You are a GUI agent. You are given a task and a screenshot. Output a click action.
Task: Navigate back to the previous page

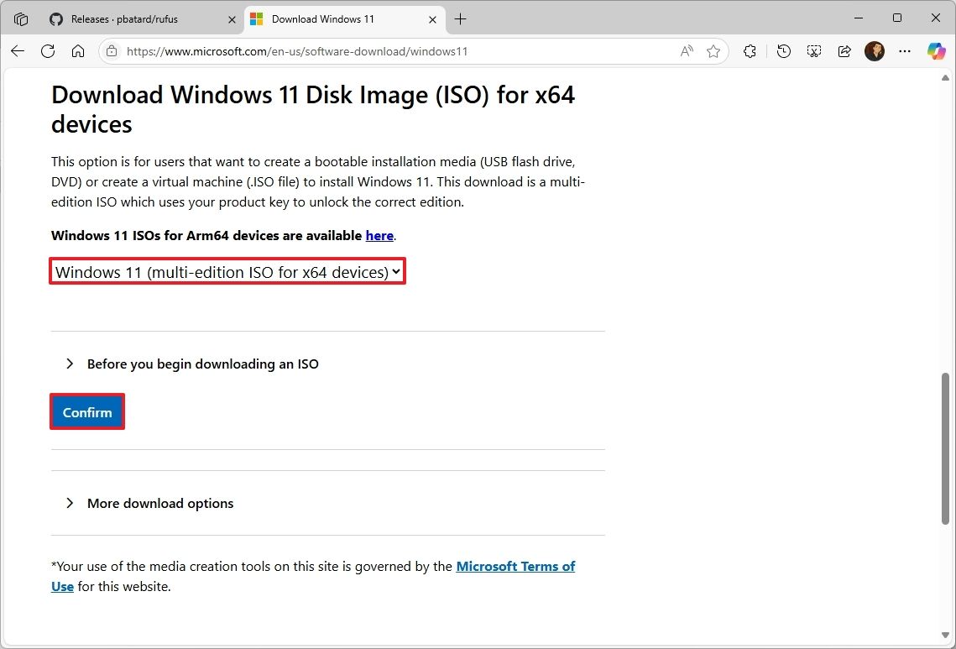tap(17, 51)
